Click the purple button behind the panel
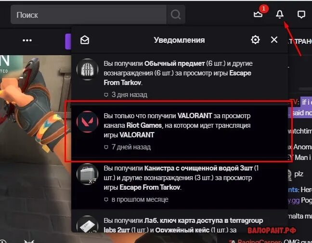Image resolution: width=312 pixels, height=243 pixels. 68,41
